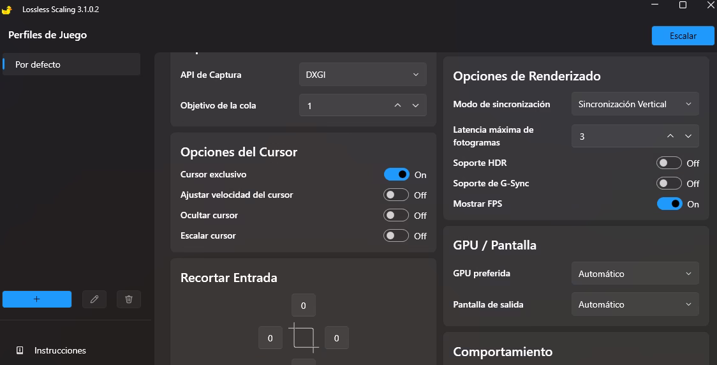The width and height of the screenshot is (717, 365).
Task: Expand the Pantalla de salida dropdown
Action: 635,304
